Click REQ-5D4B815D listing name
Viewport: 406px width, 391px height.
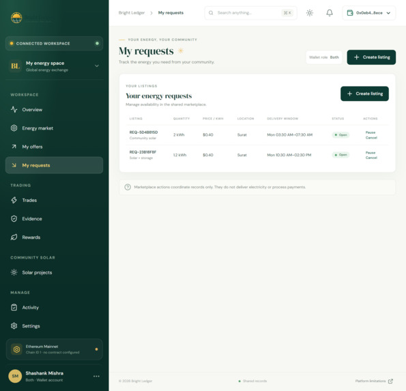pos(143,132)
